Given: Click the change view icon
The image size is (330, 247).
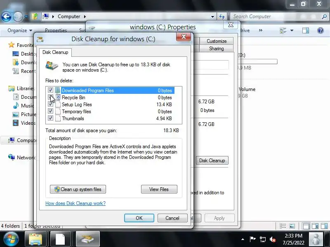Looking at the screenshot, I should [283, 30].
